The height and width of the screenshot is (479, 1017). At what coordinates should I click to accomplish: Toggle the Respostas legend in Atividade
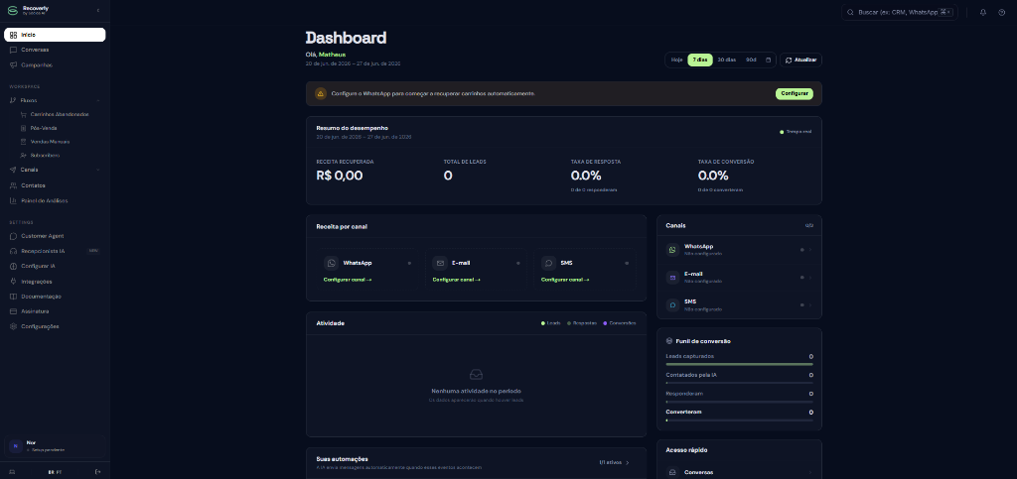click(582, 323)
